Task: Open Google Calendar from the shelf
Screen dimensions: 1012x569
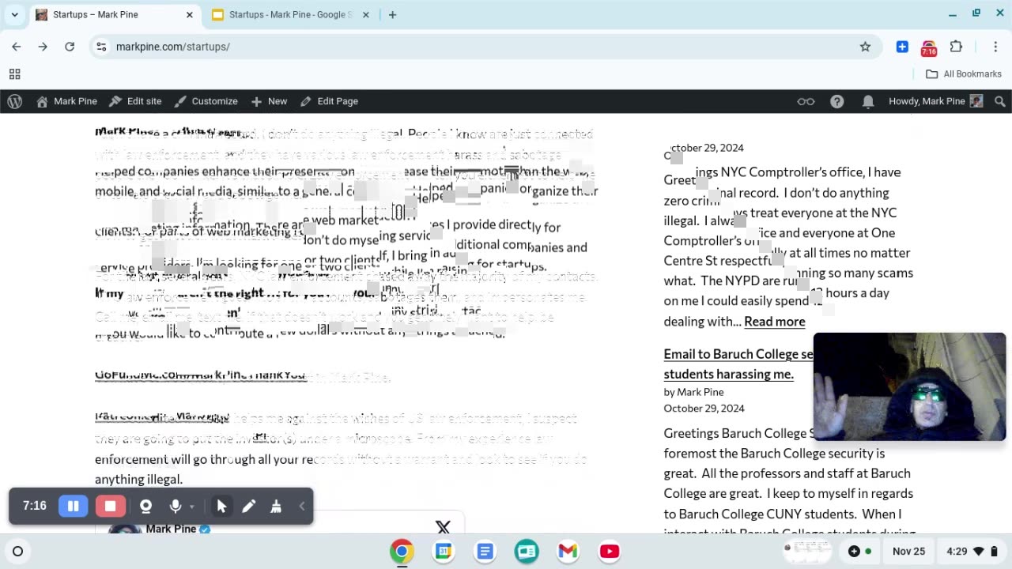Action: point(444,551)
